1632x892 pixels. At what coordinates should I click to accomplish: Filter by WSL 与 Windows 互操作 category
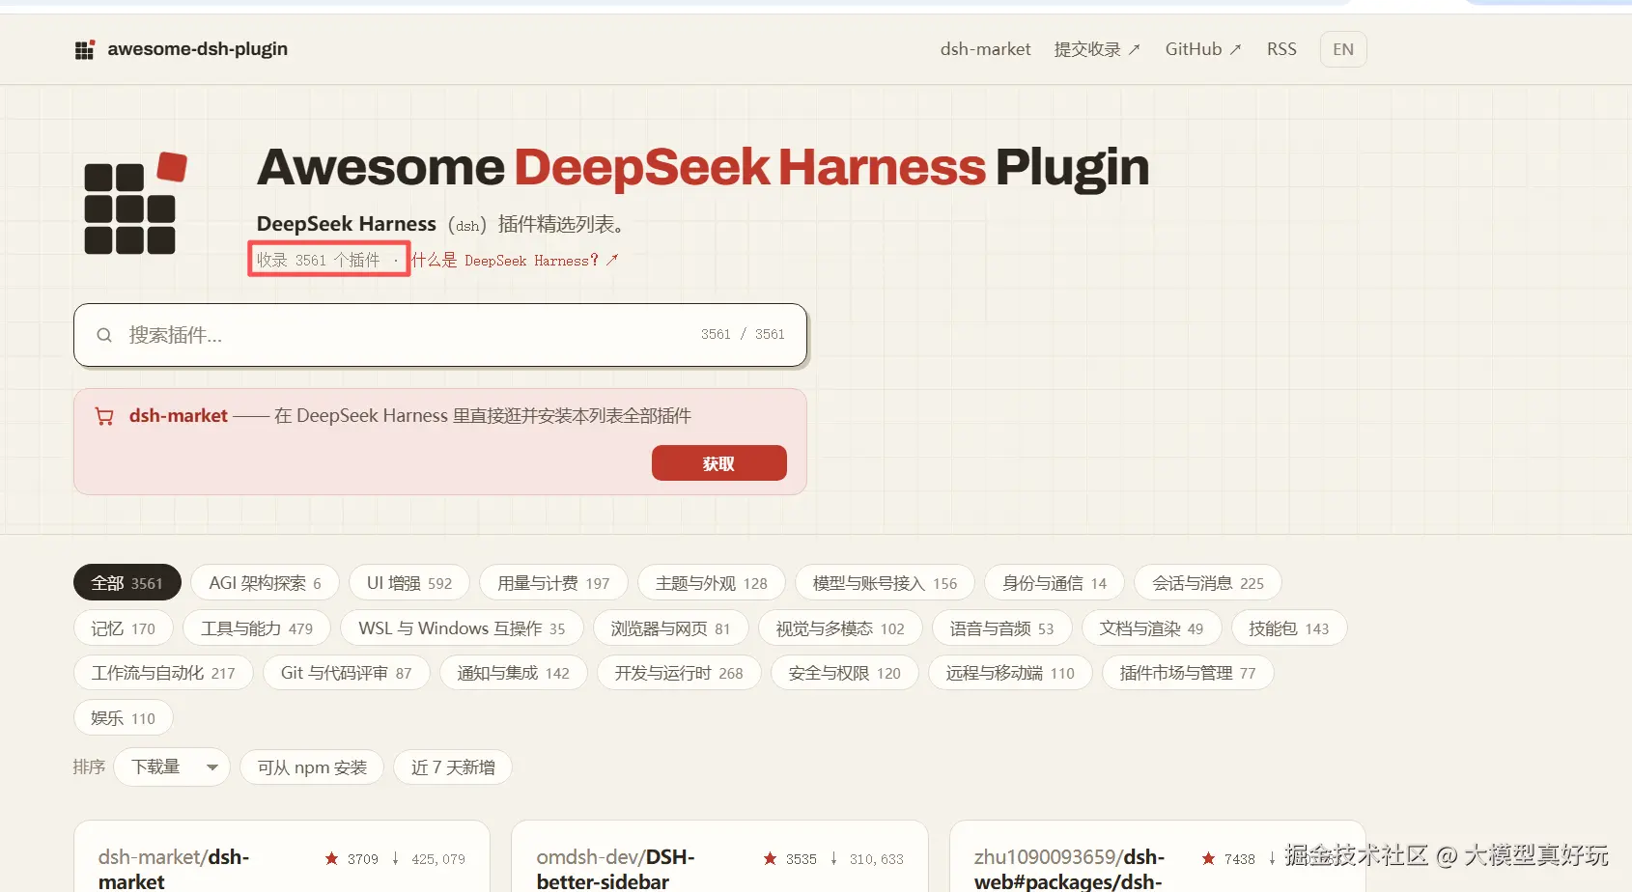(463, 627)
